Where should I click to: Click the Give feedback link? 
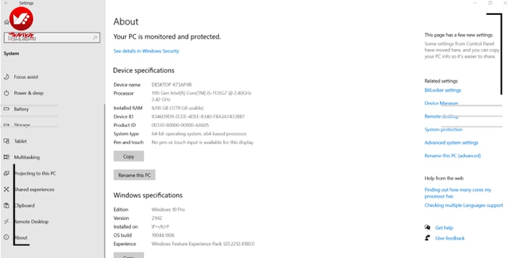point(450,238)
